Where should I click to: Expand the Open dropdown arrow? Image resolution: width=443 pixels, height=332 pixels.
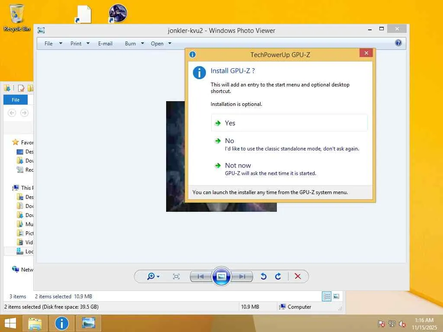tap(170, 44)
